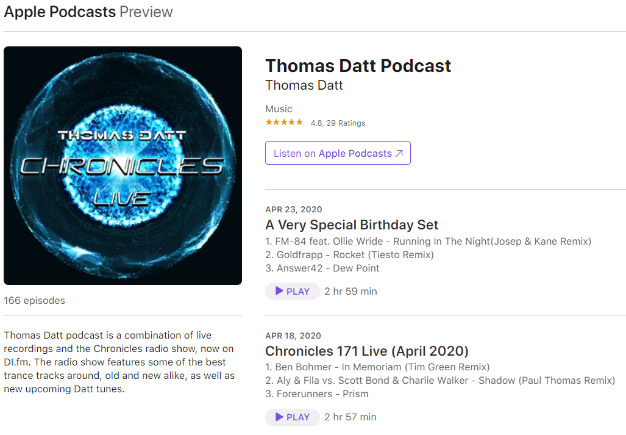This screenshot has height=435, width=626.
Task: Open the A Very Special Birthday Set title
Action: (352, 225)
